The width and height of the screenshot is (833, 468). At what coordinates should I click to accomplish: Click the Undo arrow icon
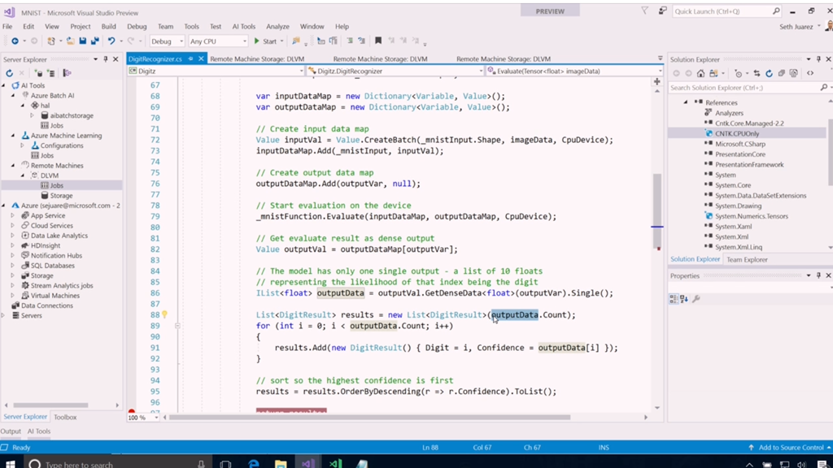click(x=111, y=41)
